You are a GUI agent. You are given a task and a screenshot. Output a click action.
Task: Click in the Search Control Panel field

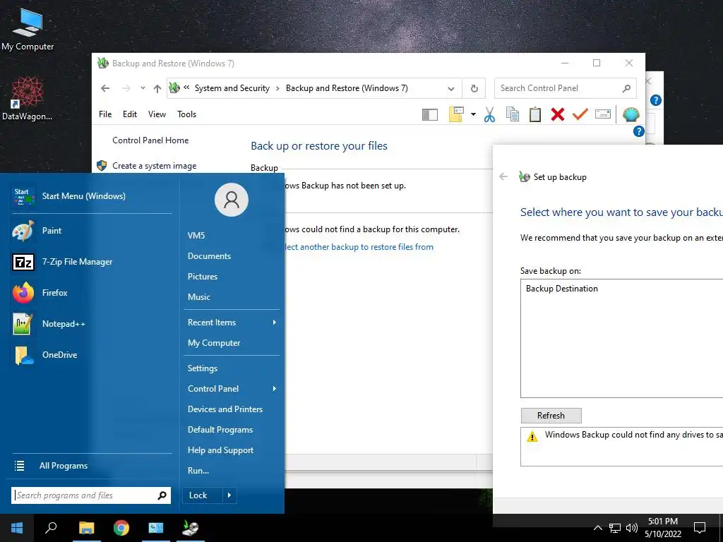click(566, 88)
